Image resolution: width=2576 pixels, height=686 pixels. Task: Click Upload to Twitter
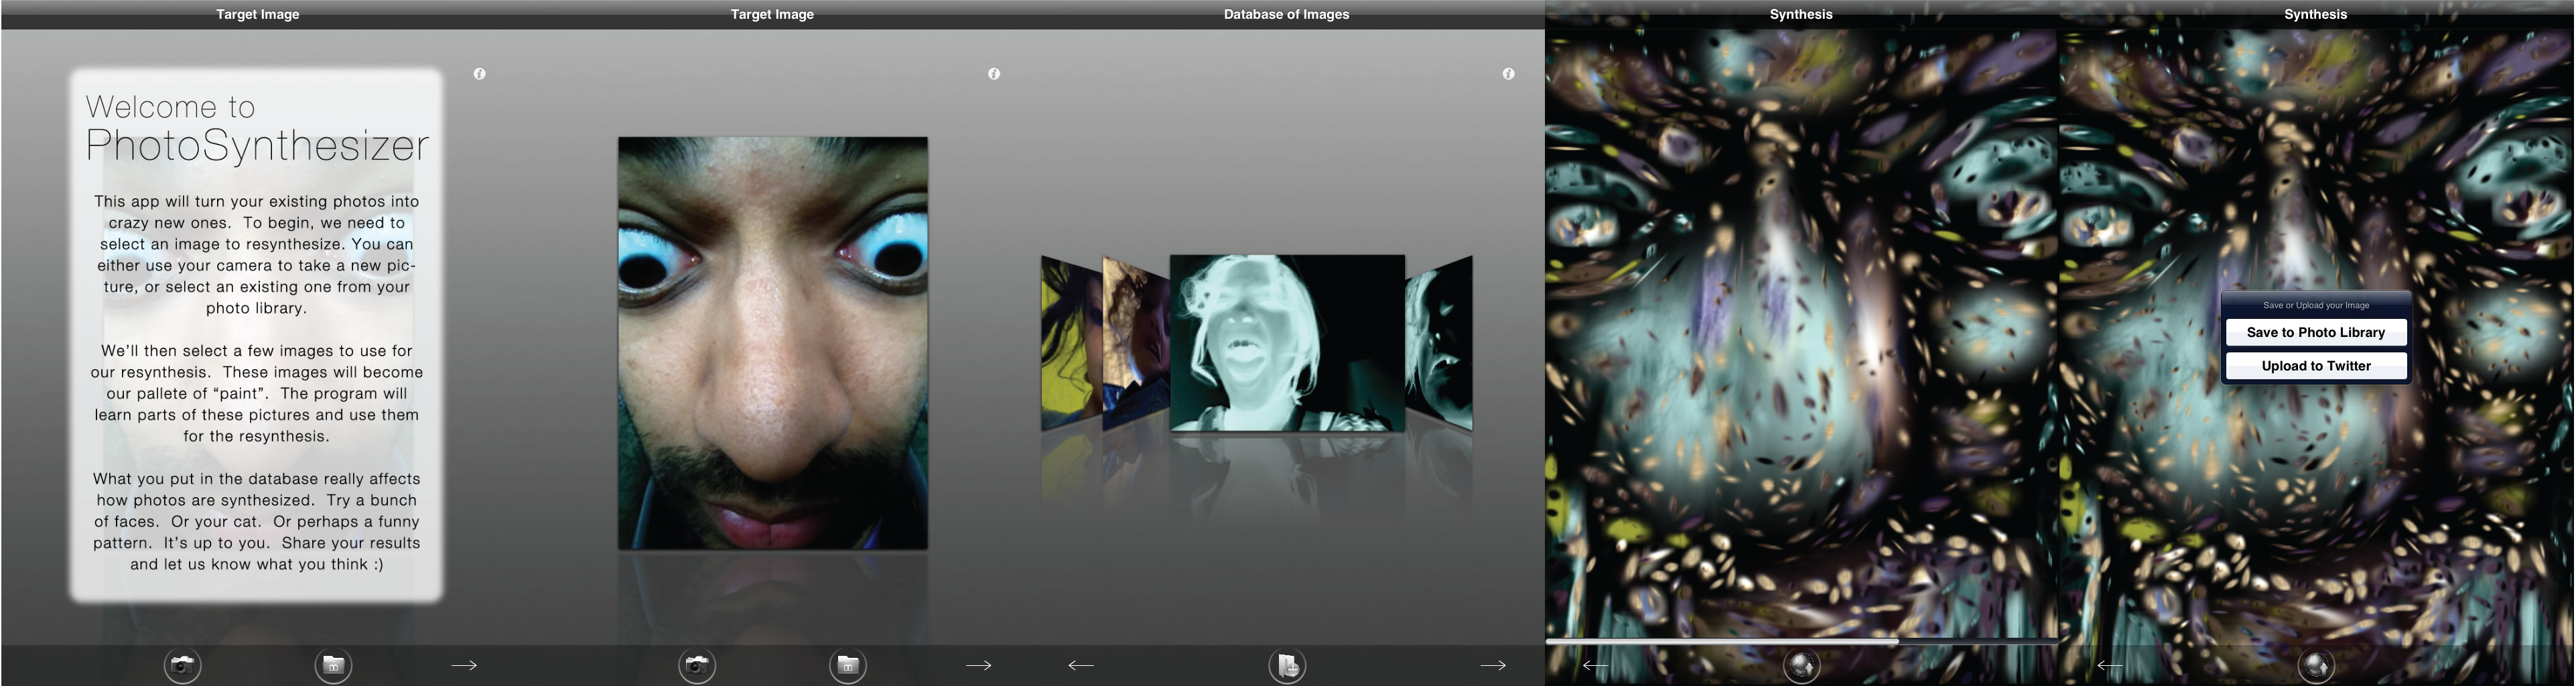2316,366
